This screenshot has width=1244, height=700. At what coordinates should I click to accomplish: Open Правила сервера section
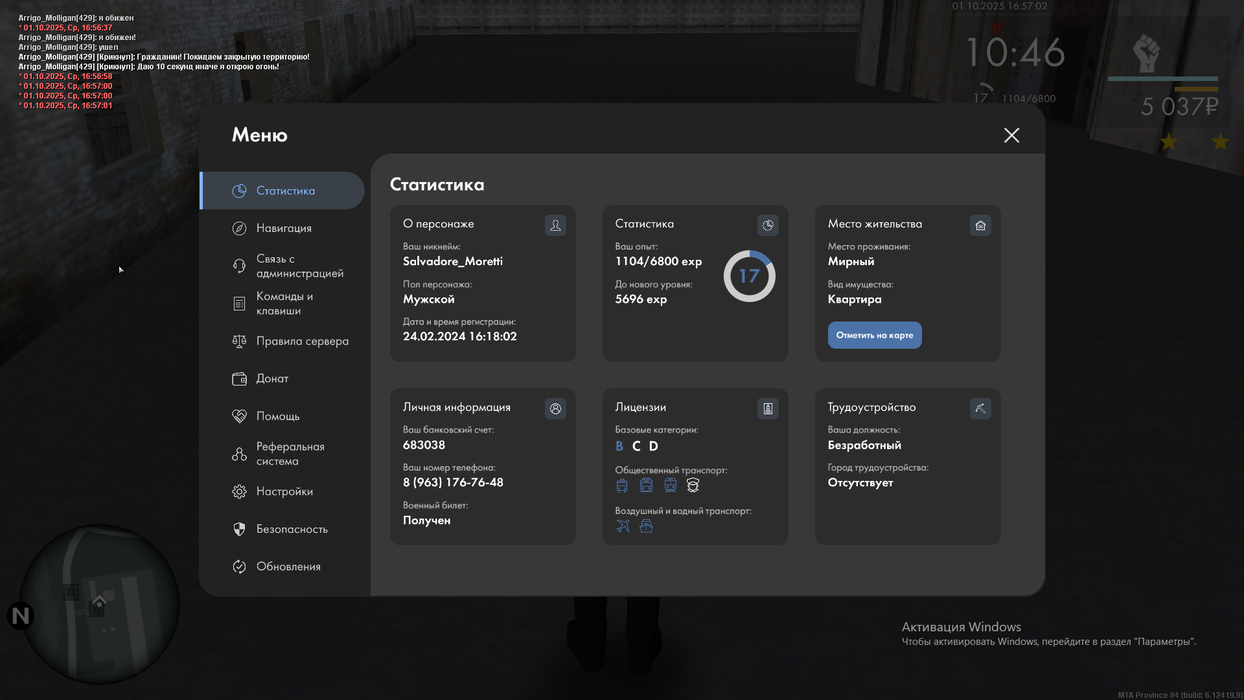coord(302,341)
